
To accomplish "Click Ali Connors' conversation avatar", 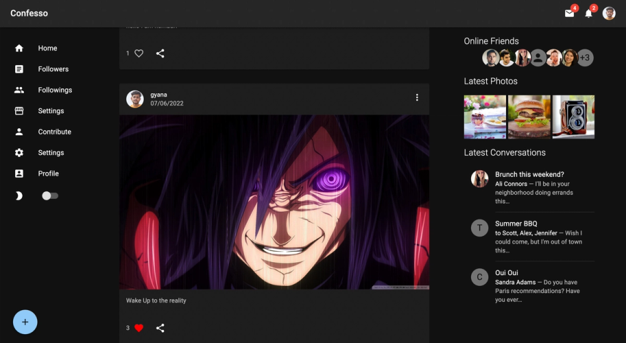I will coord(479,178).
